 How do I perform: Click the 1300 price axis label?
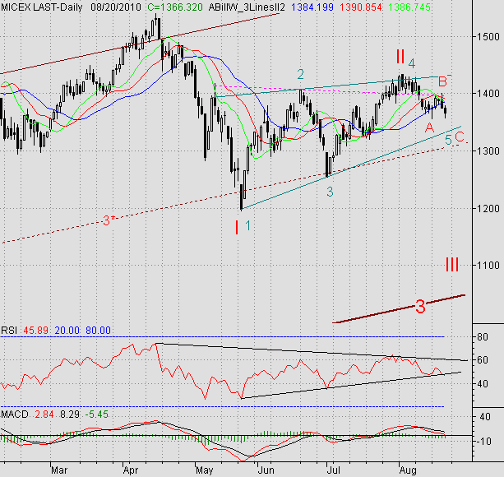pos(488,151)
